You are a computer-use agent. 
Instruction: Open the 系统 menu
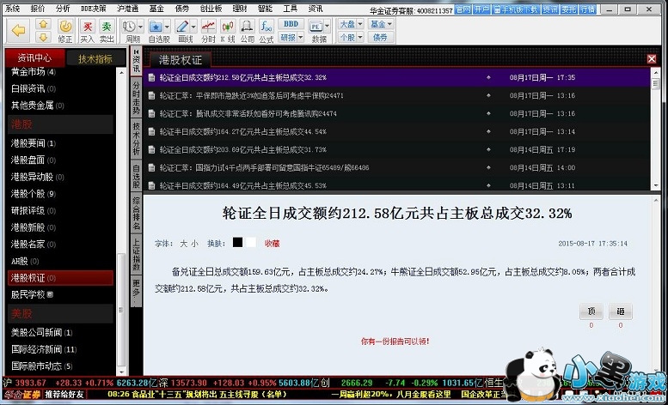click(12, 8)
